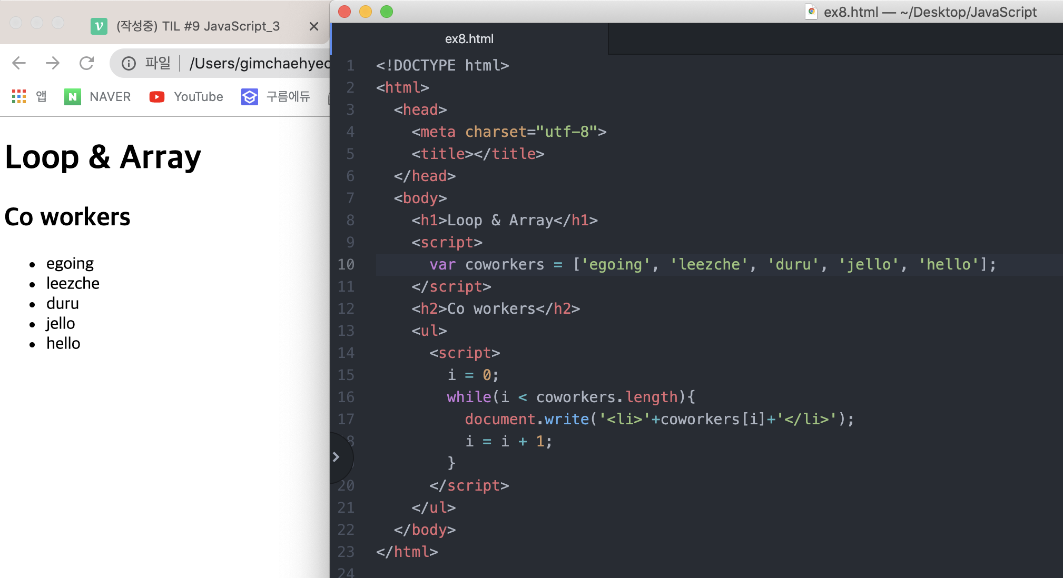This screenshot has width=1063, height=578.
Task: Select the TIL #9 JavaScript_3 browser tab
Action: click(x=198, y=26)
